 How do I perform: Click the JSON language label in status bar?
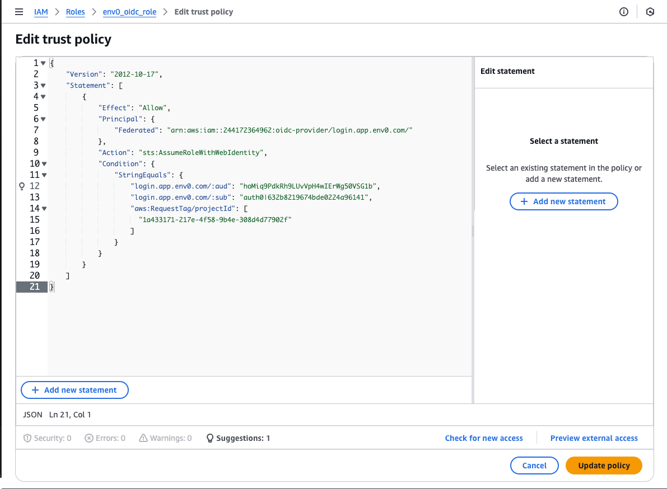pyautogui.click(x=32, y=415)
